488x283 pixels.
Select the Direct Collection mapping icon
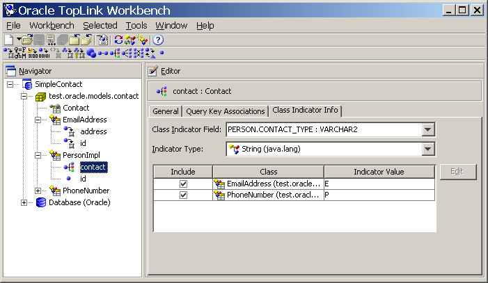68,53
